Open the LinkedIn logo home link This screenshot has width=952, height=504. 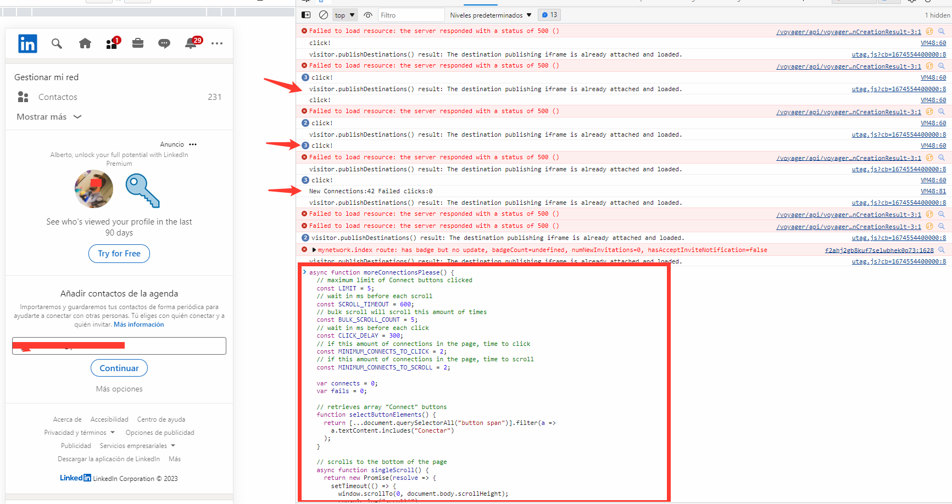27,43
